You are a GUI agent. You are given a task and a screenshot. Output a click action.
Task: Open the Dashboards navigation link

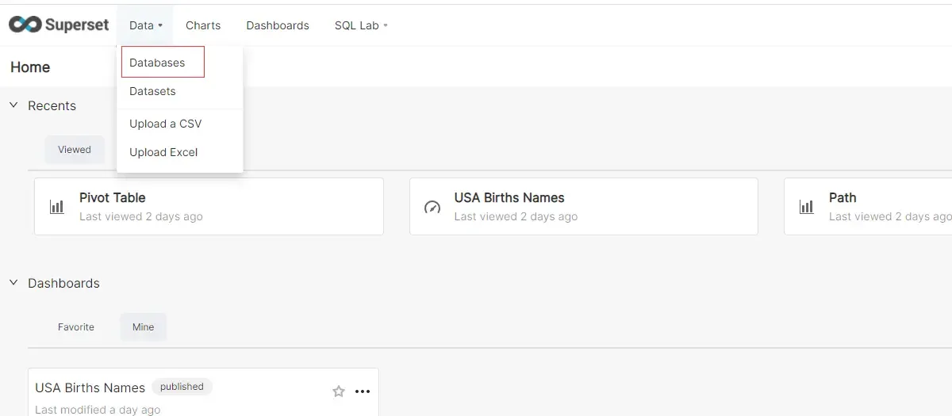click(278, 25)
